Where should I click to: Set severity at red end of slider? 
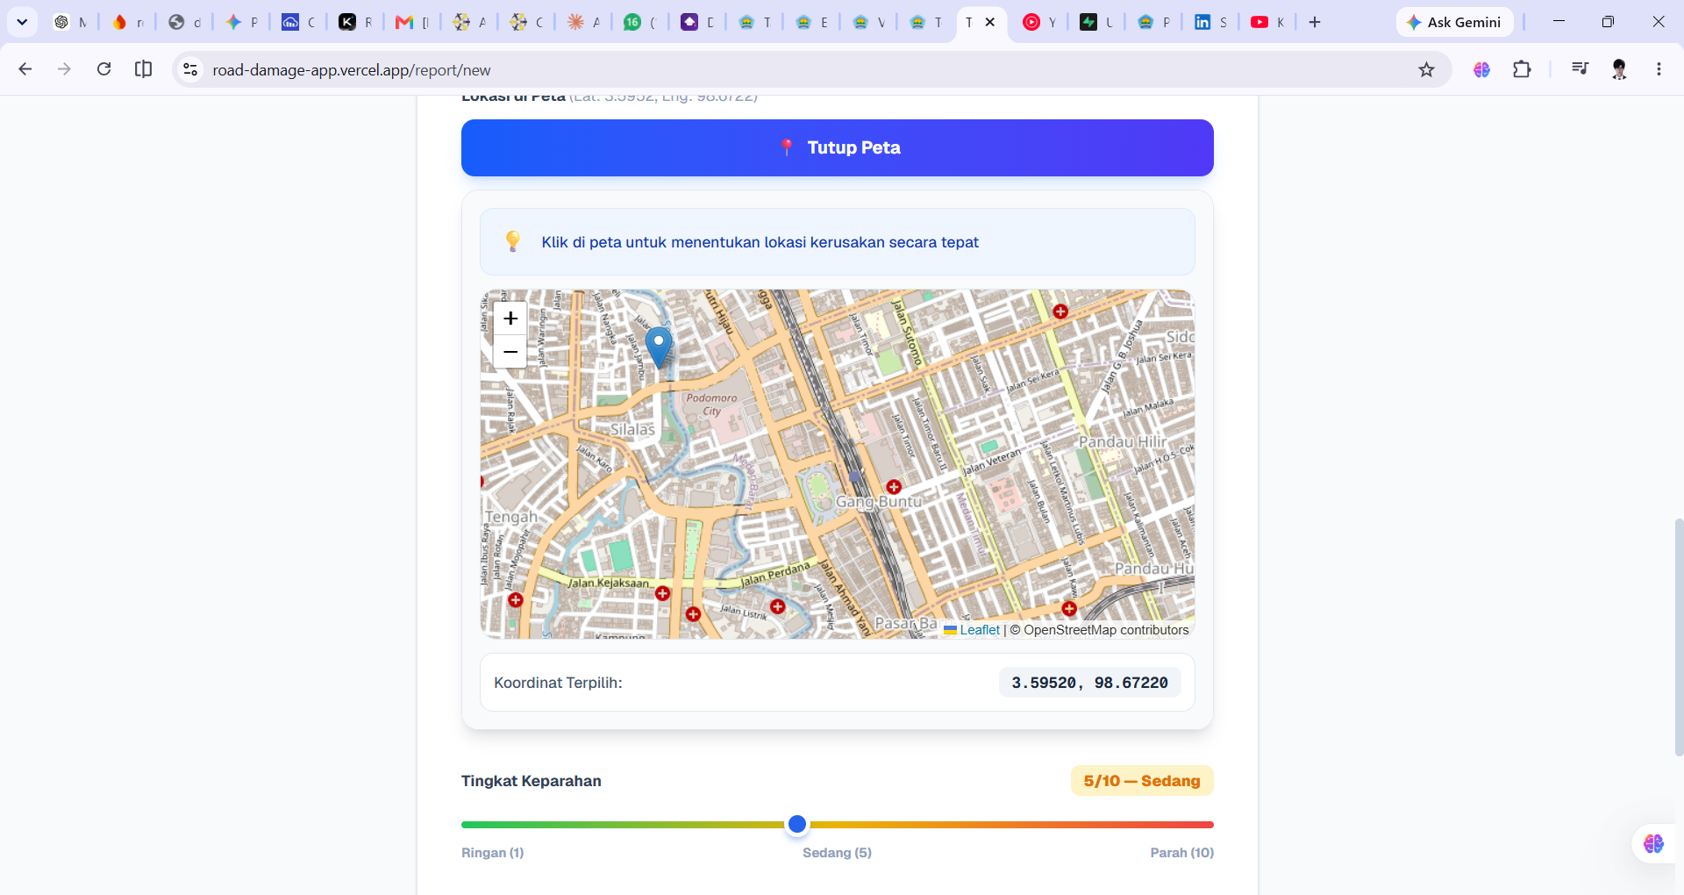[x=1210, y=825]
